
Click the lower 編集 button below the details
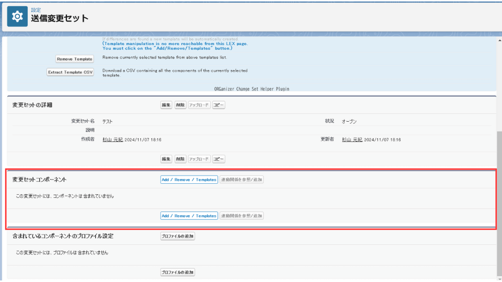(x=166, y=159)
